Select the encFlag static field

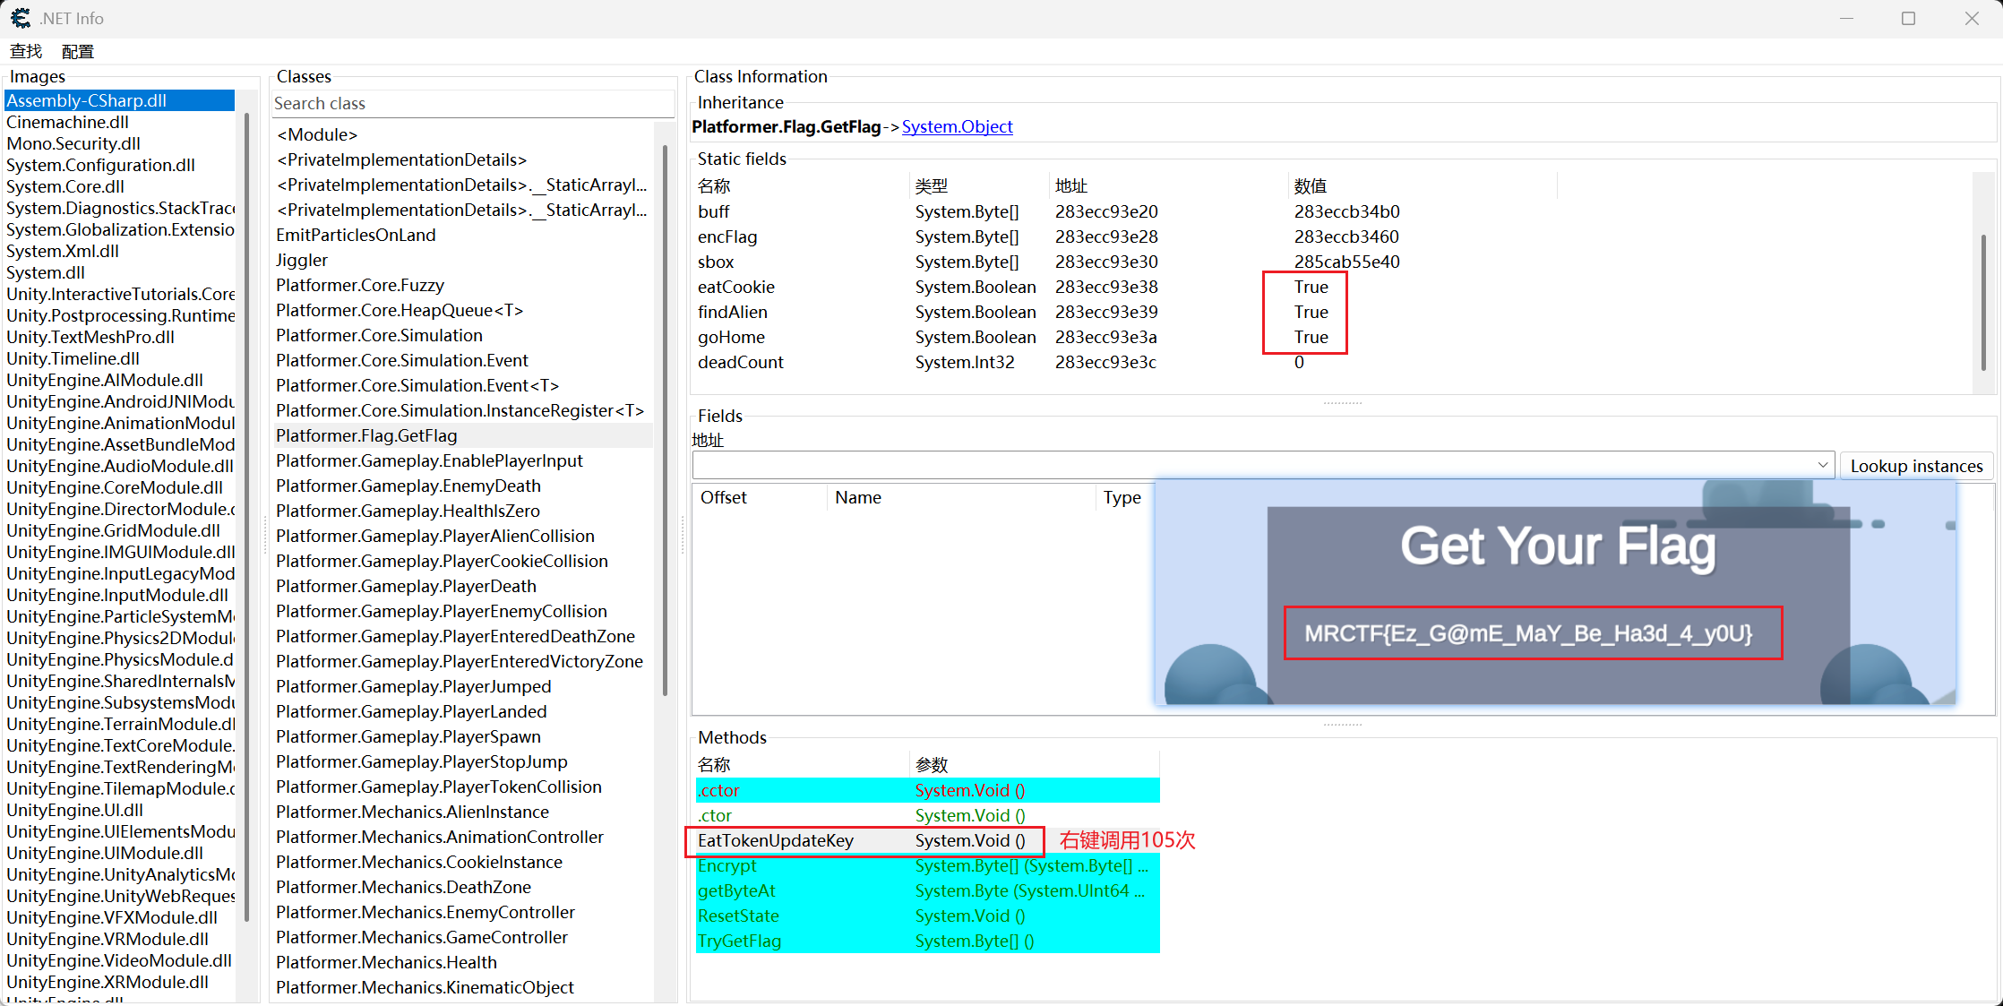727,236
